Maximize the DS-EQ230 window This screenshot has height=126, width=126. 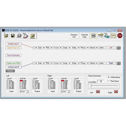point(115,30)
